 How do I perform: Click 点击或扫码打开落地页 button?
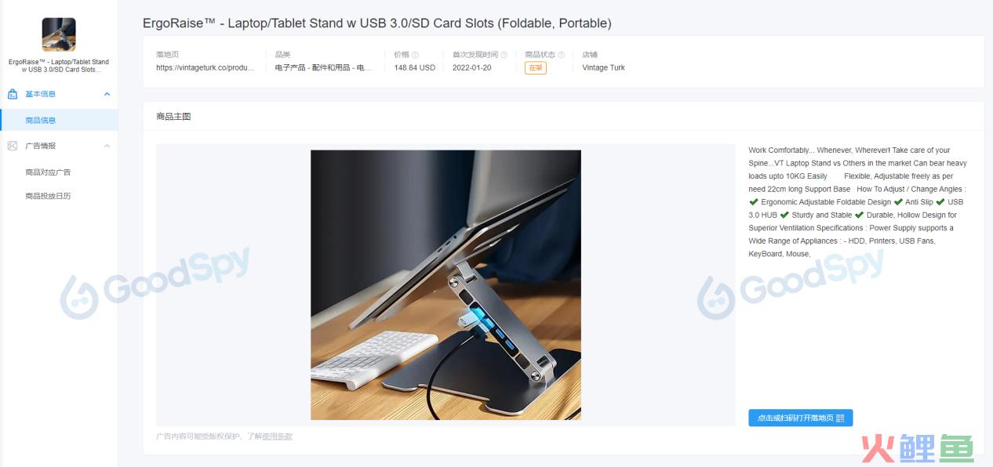click(800, 418)
